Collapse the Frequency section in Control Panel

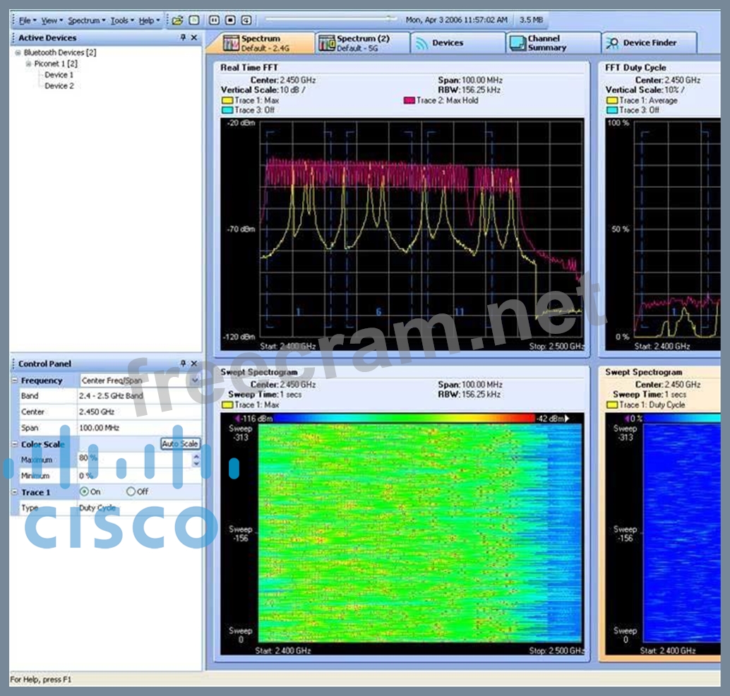coord(15,380)
